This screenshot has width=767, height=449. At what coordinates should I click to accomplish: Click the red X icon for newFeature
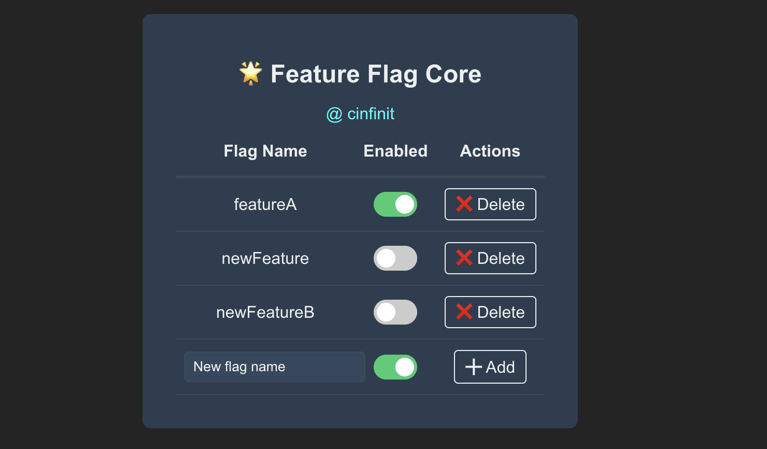pyautogui.click(x=464, y=258)
